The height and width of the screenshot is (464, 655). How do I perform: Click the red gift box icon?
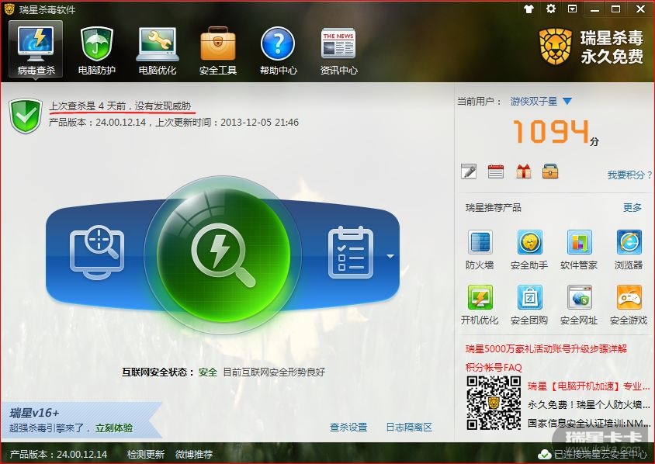click(523, 171)
